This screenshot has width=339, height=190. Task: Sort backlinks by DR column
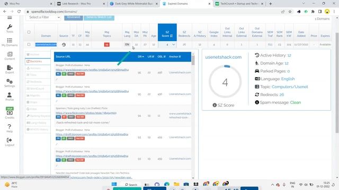point(141,56)
